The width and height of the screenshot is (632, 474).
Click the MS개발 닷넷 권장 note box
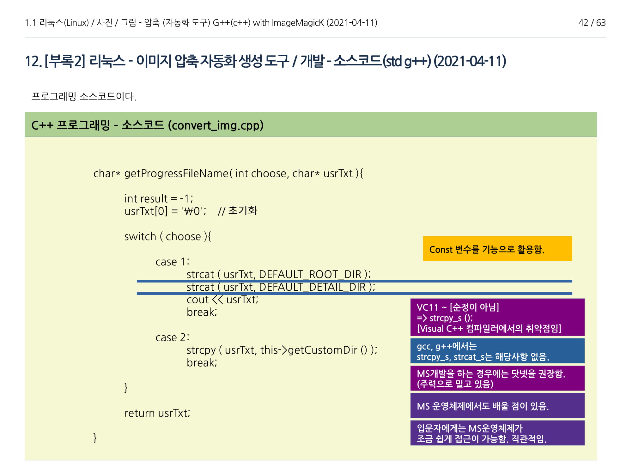(497, 378)
